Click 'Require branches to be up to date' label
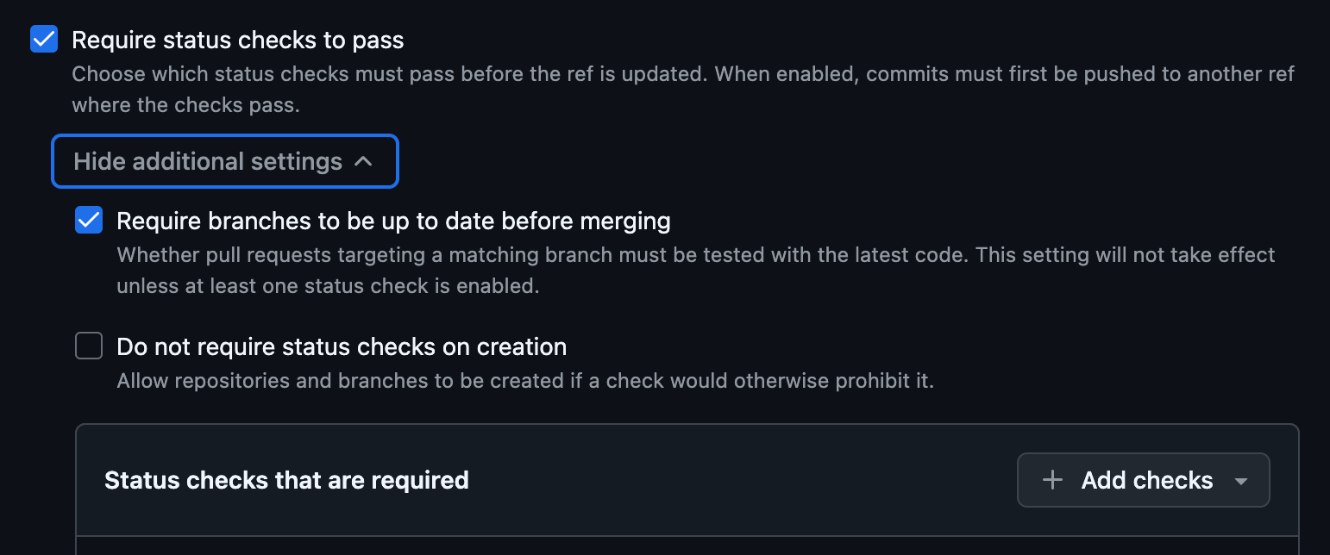This screenshot has width=1330, height=555. 393,221
